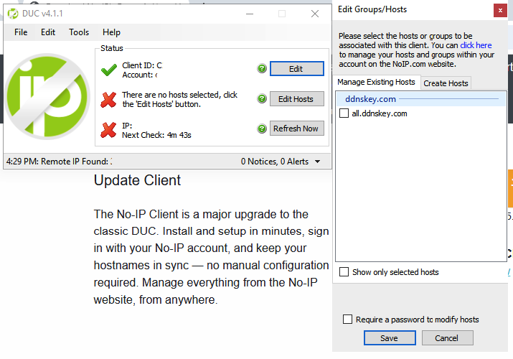Follow the 'click here' link

click(476, 45)
